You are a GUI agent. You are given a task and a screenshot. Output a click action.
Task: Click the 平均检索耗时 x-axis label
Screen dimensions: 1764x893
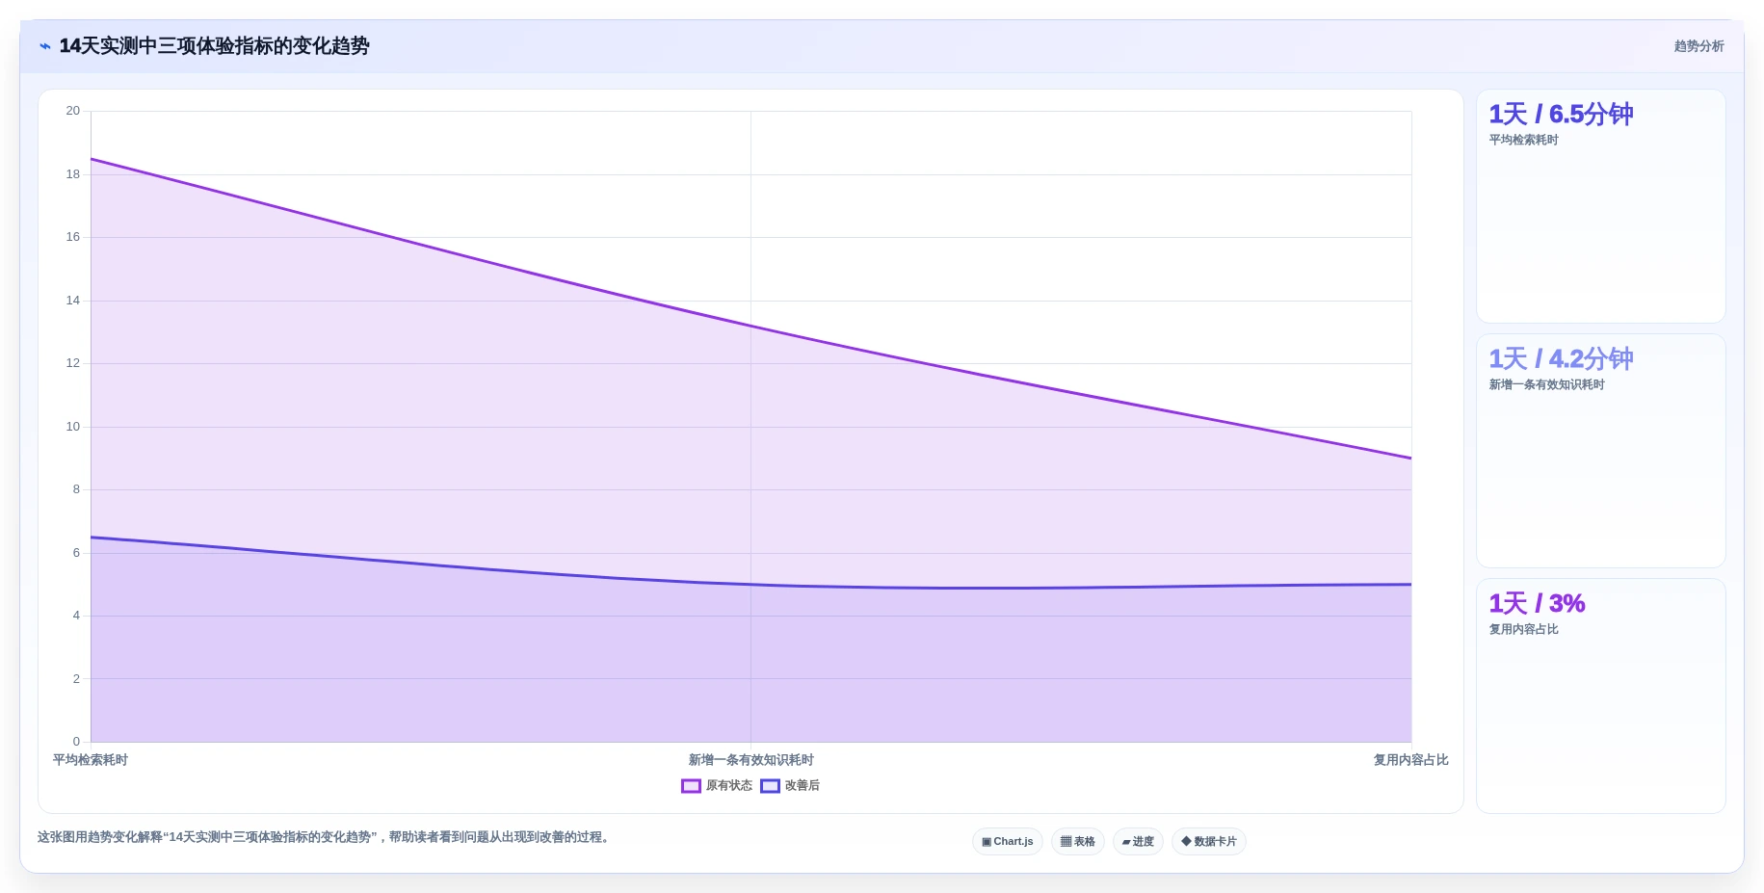pyautogui.click(x=91, y=760)
